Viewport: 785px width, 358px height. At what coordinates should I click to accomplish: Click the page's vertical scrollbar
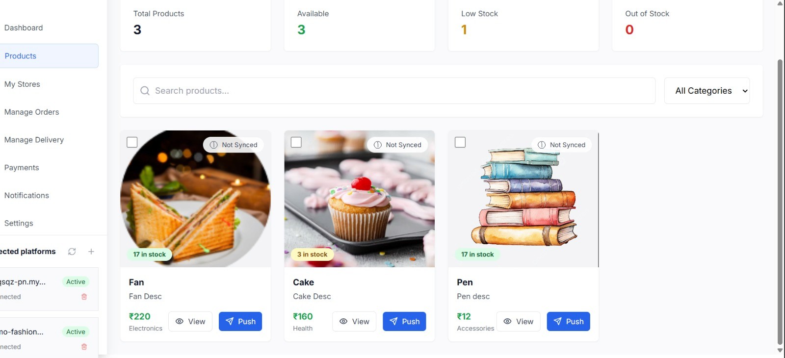click(780, 201)
